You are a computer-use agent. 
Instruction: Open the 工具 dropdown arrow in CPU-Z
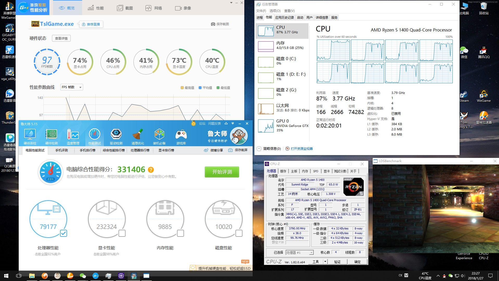(x=325, y=262)
